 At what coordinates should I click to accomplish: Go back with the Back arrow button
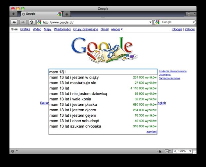click(x=14, y=22)
